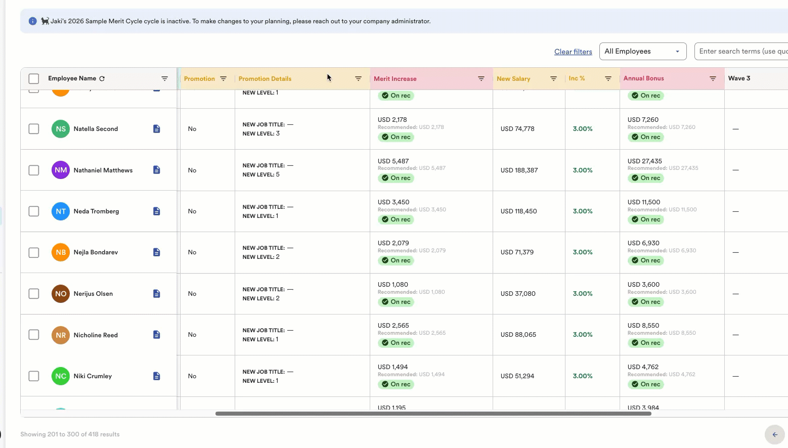Click the Promotion column header
Image resolution: width=788 pixels, height=448 pixels.
(199, 79)
